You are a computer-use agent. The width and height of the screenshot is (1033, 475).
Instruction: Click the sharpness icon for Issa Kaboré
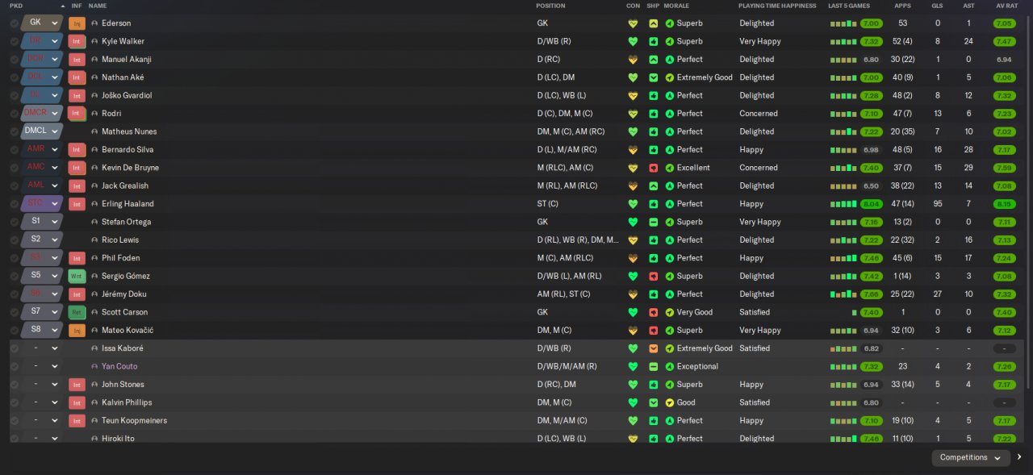(653, 348)
